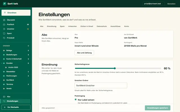The width and height of the screenshot is (180, 112).
Task: Click the Postfach count badge 25
Action: 28,25
